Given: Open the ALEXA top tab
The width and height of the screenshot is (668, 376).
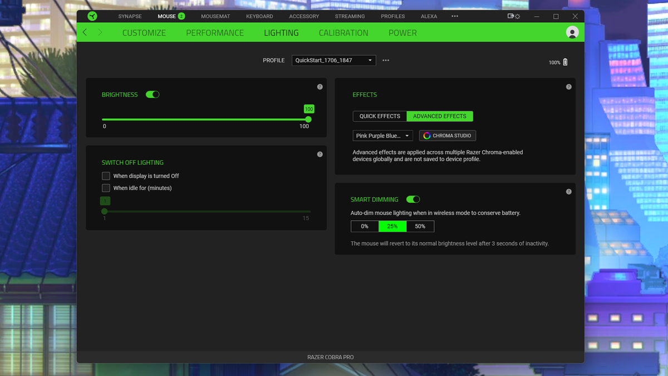Looking at the screenshot, I should [429, 16].
